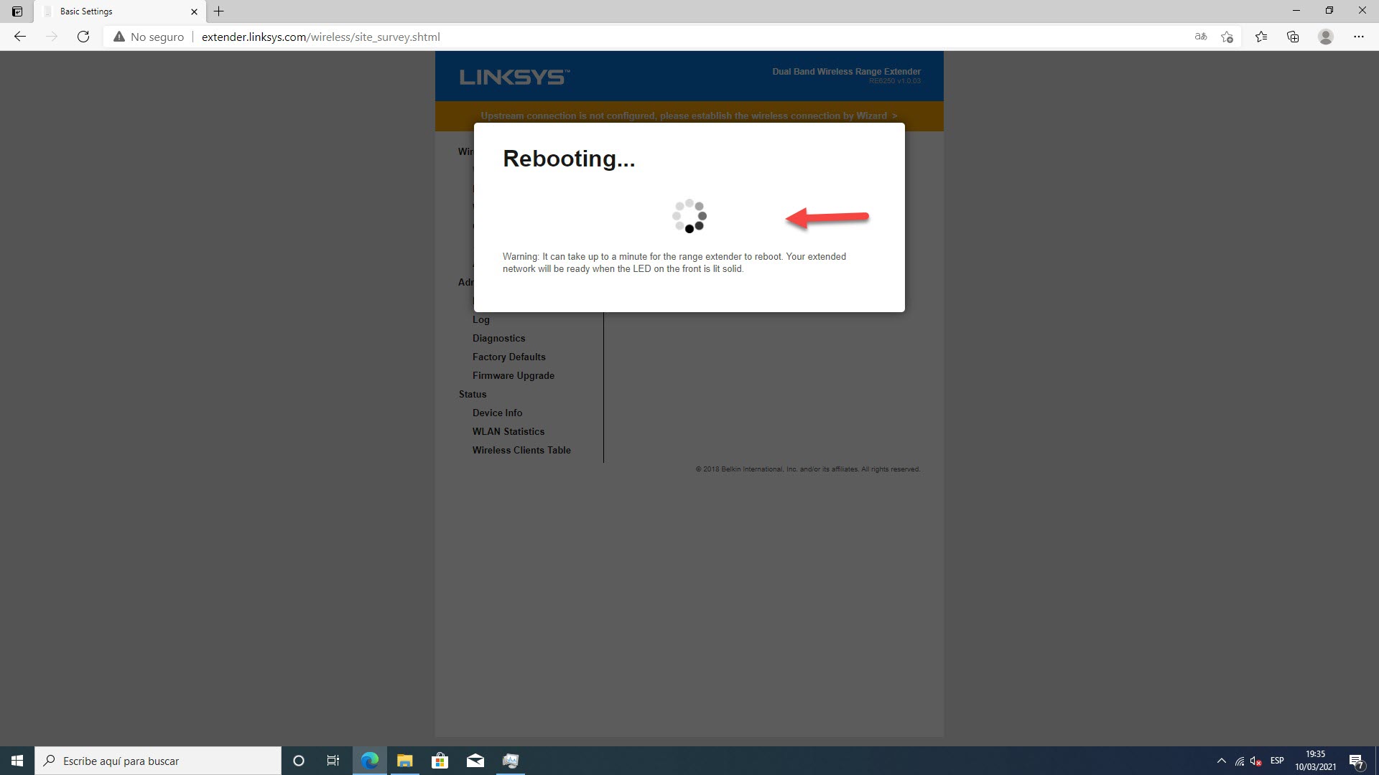The width and height of the screenshot is (1379, 775).
Task: Click the Wireless Clients Table link
Action: click(x=521, y=450)
